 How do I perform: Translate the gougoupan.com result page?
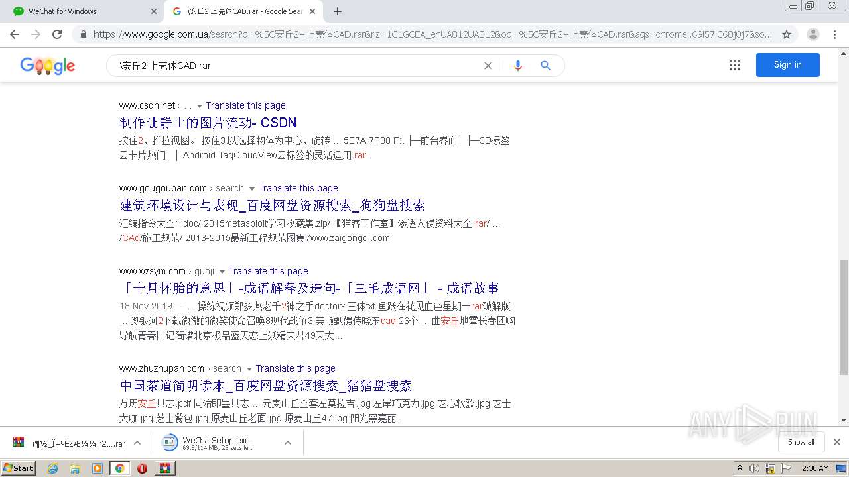(x=298, y=188)
